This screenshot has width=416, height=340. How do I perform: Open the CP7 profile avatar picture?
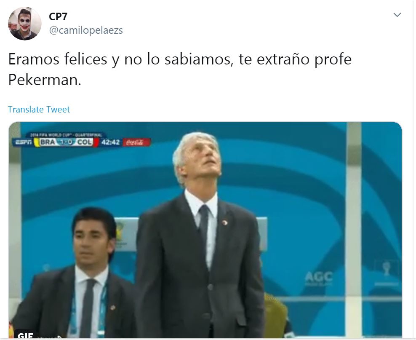coord(25,24)
